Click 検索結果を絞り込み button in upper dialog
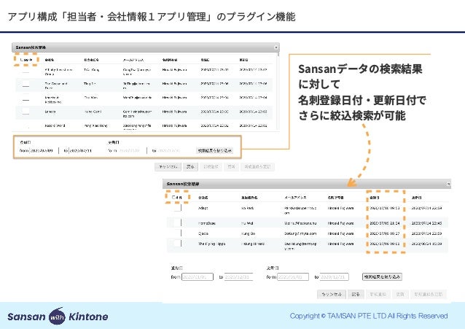The width and height of the screenshot is (465, 329). pyautogui.click(x=214, y=150)
